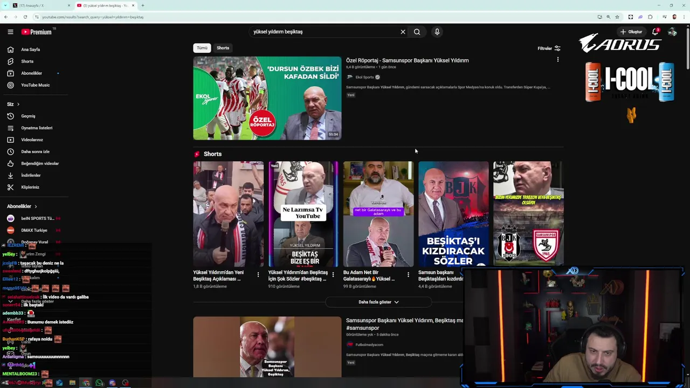690x388 pixels.
Task: Open 'Samsunspor Başkanı Yüksel Yıldırım, Beşiktaş' title
Action: (404, 324)
